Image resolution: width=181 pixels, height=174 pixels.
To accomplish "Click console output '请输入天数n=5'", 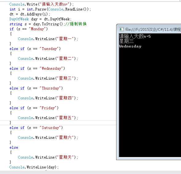I will coord(135,36).
